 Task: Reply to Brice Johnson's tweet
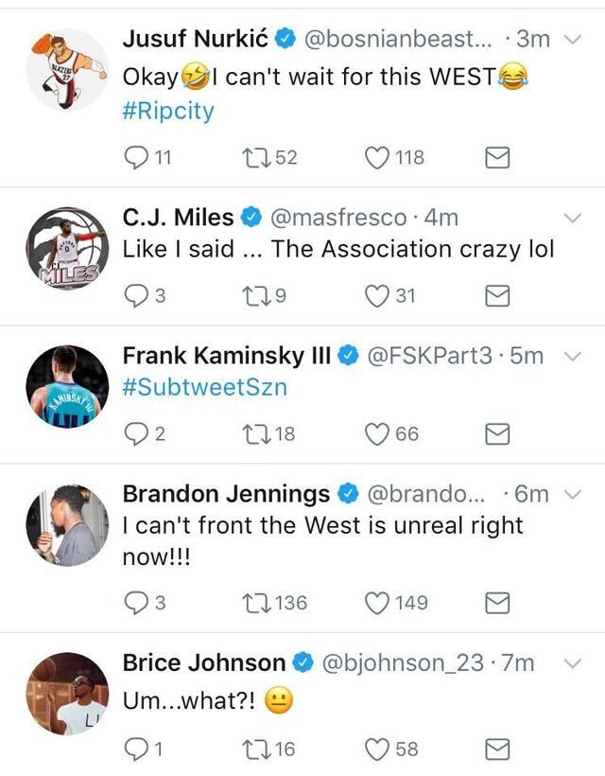(x=136, y=750)
